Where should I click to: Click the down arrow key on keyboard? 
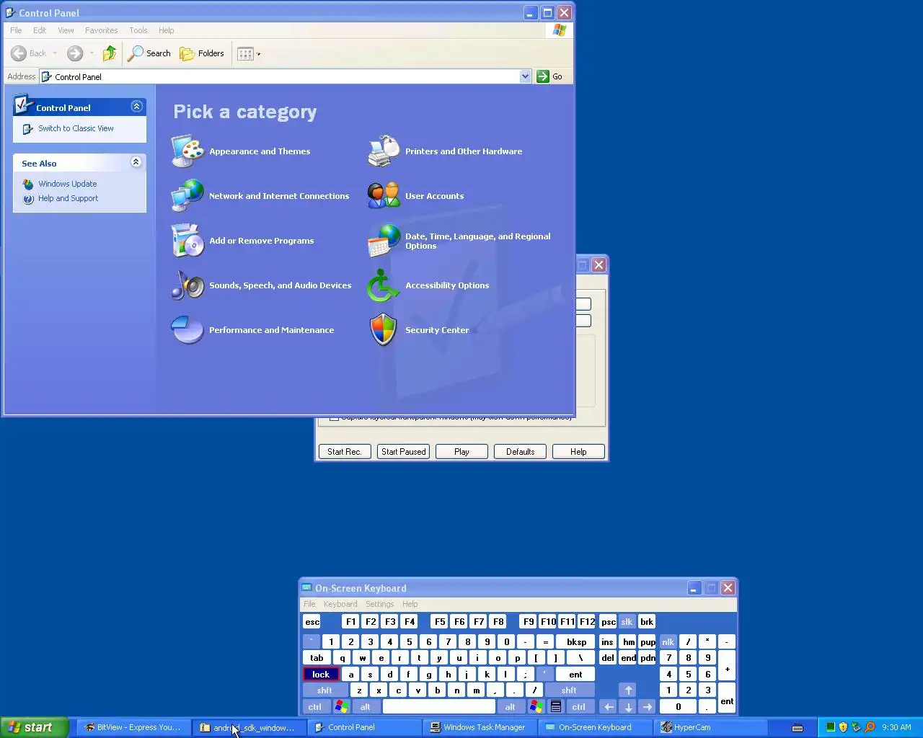pos(628,707)
